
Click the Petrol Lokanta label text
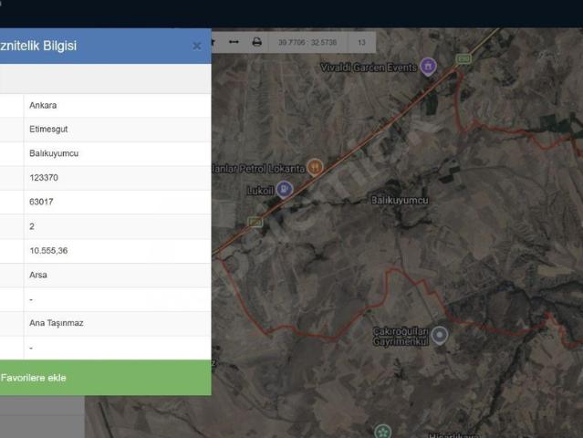pos(259,169)
